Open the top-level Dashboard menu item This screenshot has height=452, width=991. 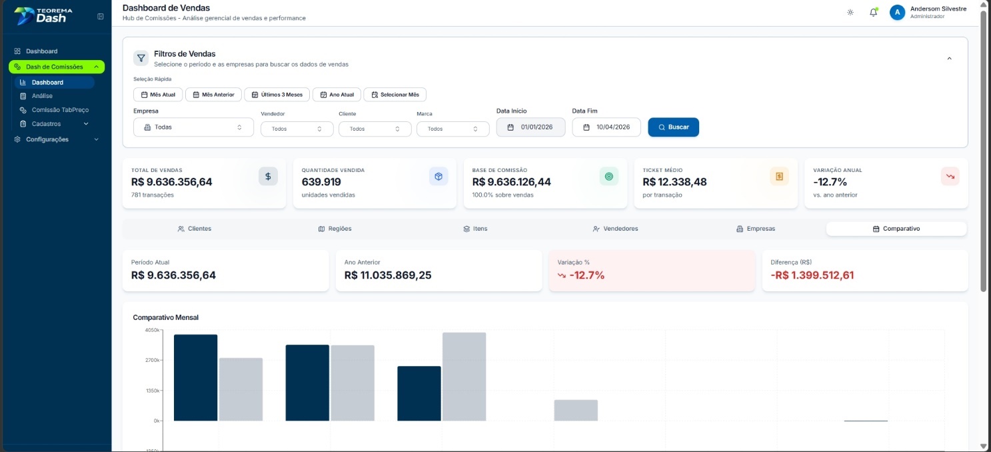click(x=57, y=51)
